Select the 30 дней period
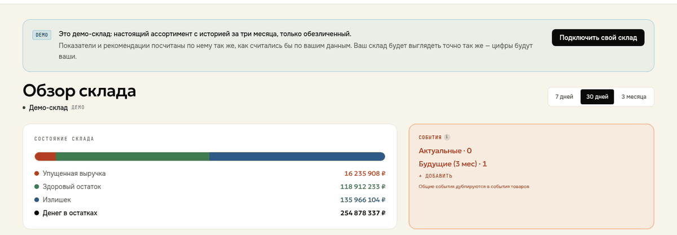Screen dimensions: 677x235 pos(597,96)
